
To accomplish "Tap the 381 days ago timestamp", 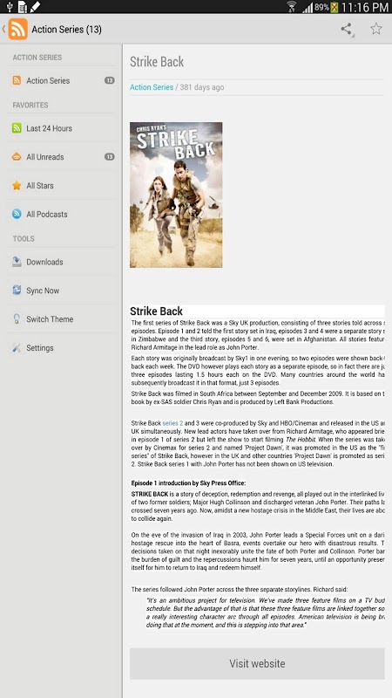I will 202,87.
